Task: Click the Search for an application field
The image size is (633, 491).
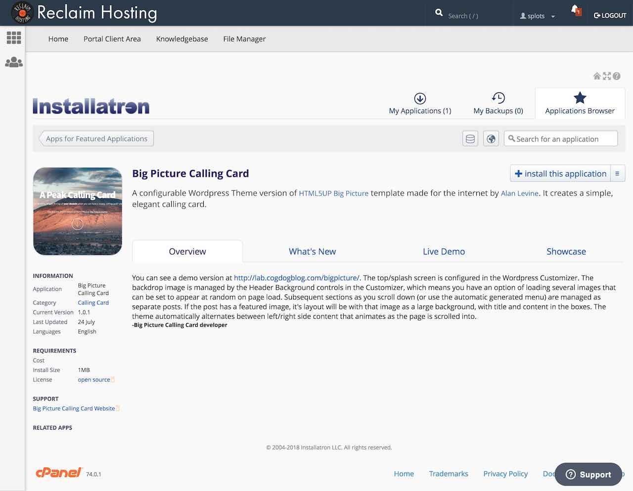Action: coord(561,139)
